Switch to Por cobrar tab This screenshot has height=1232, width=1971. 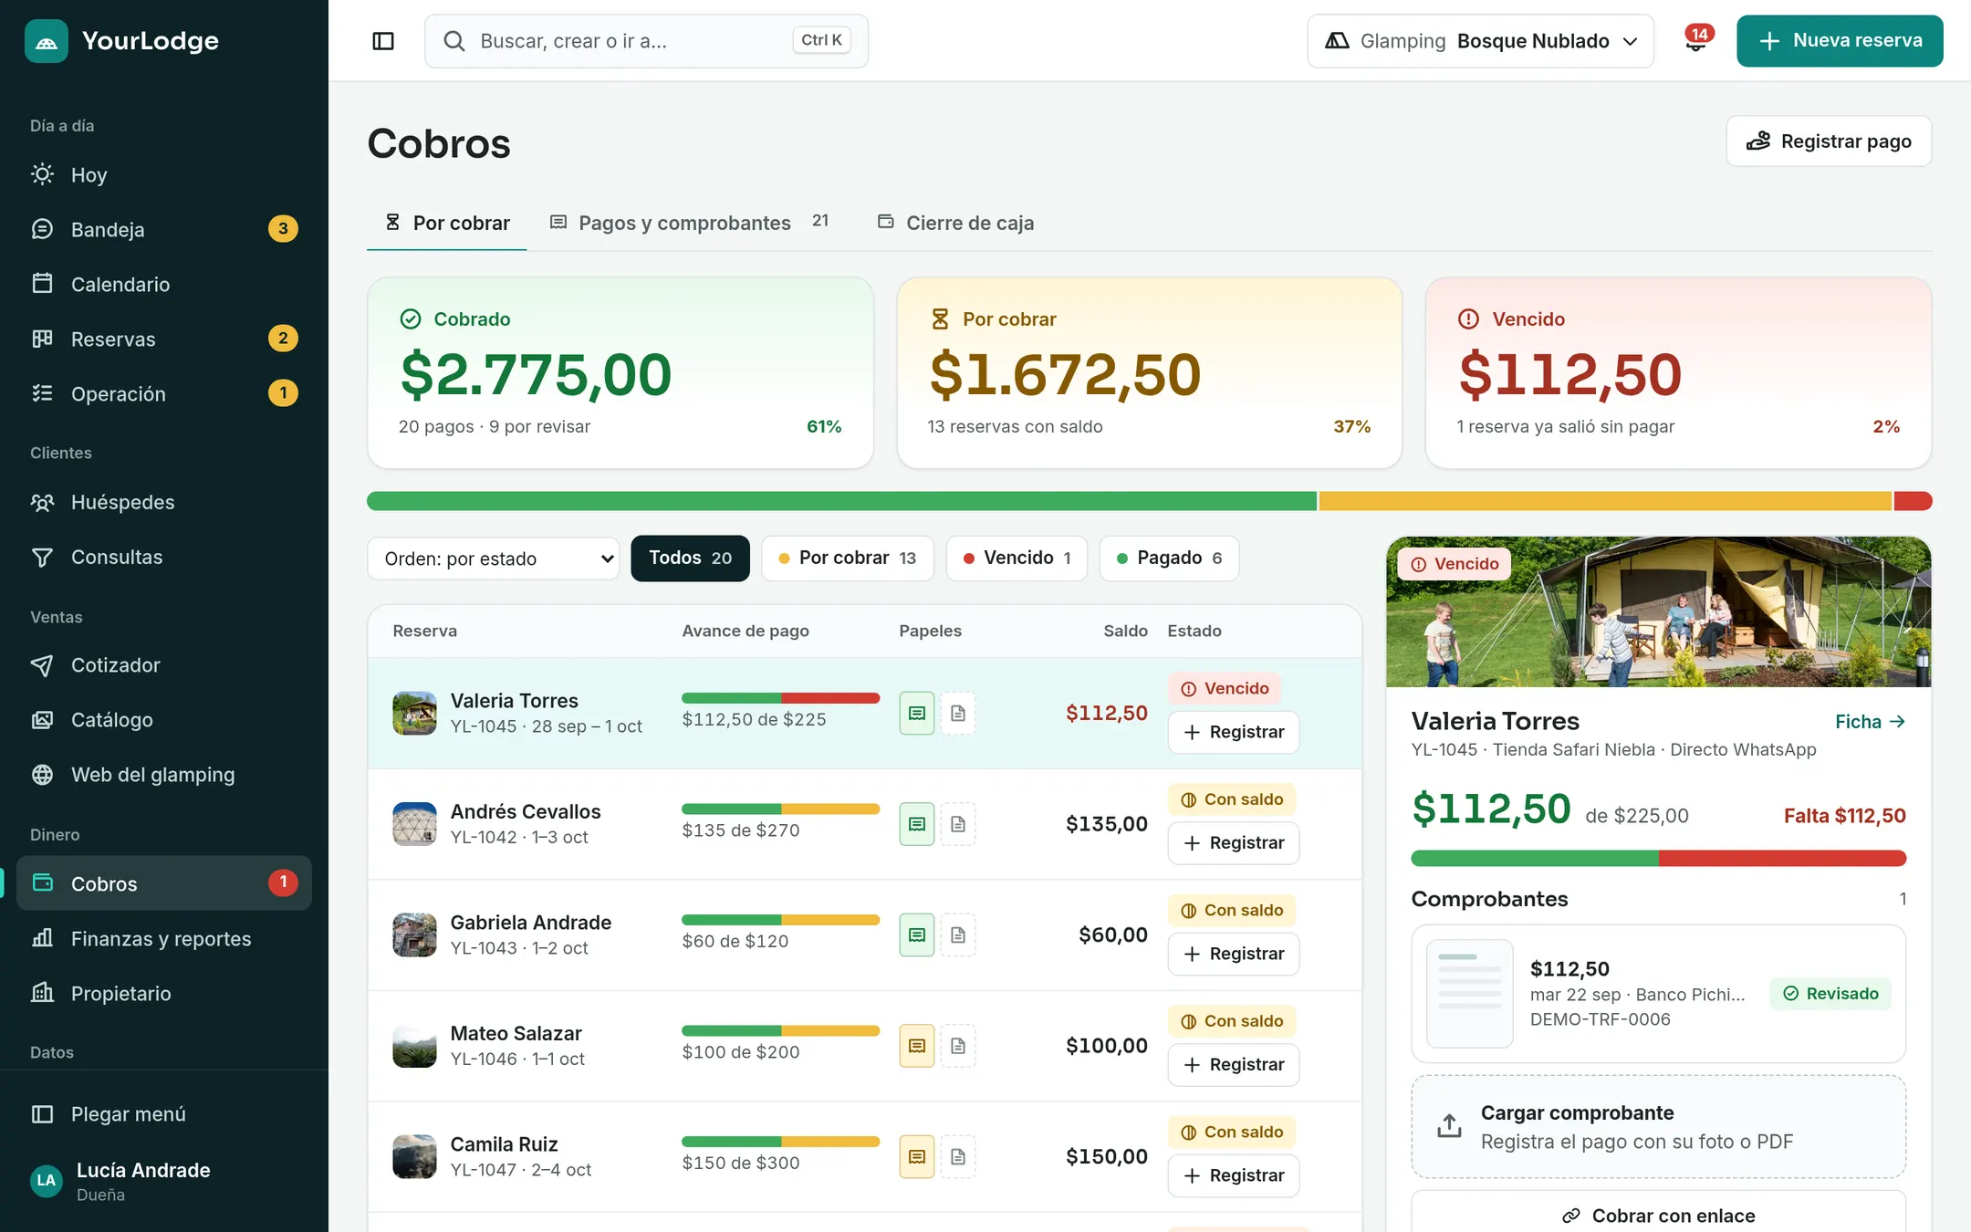(447, 224)
